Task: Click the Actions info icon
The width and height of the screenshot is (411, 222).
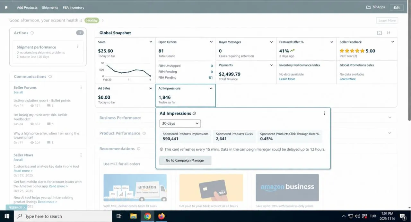Action: click(32, 33)
